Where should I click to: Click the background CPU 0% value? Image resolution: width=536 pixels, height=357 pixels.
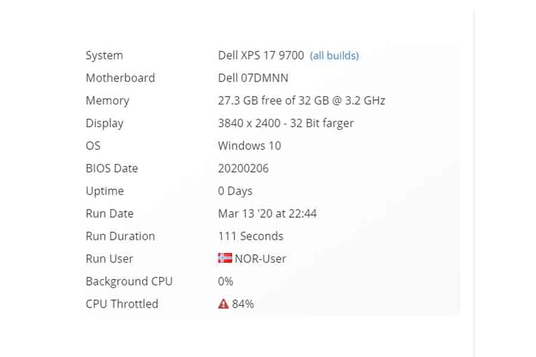point(226,281)
